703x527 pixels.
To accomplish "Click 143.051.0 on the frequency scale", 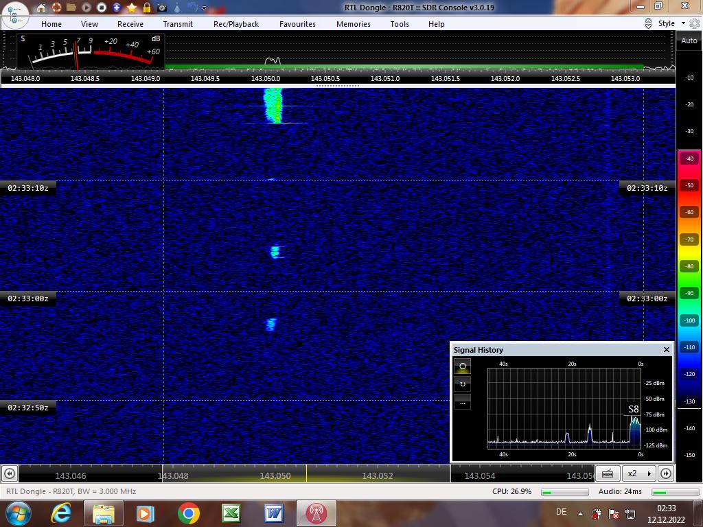I will point(385,78).
